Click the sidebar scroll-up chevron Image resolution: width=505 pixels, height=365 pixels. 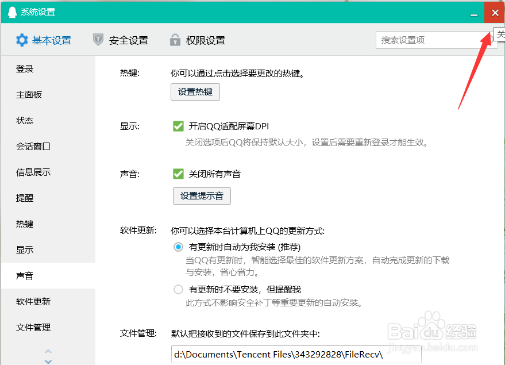click(x=48, y=351)
